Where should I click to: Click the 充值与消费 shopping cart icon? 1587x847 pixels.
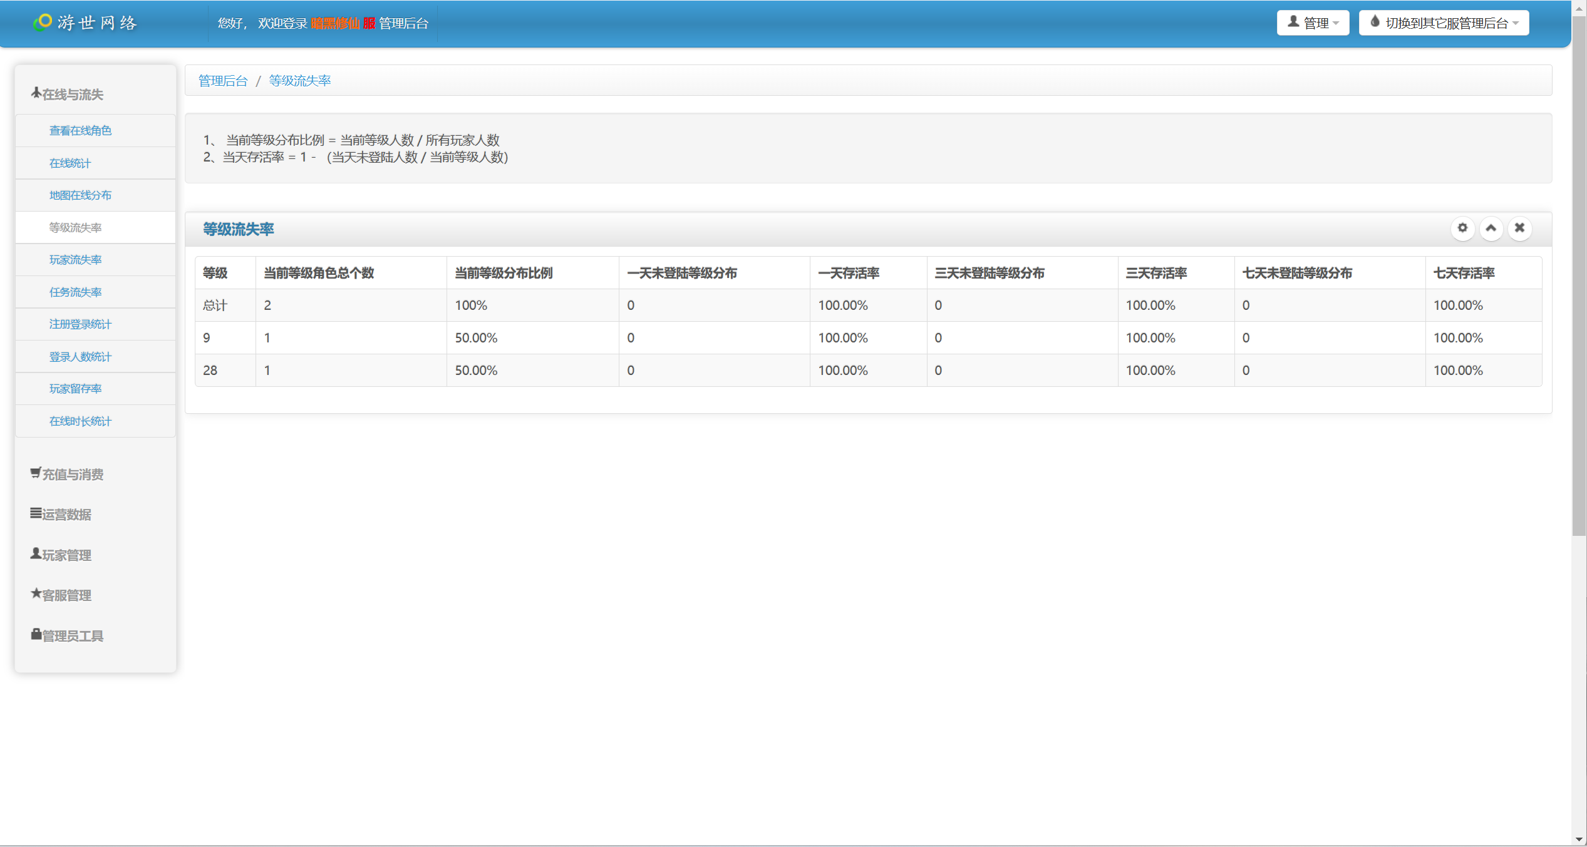[34, 473]
